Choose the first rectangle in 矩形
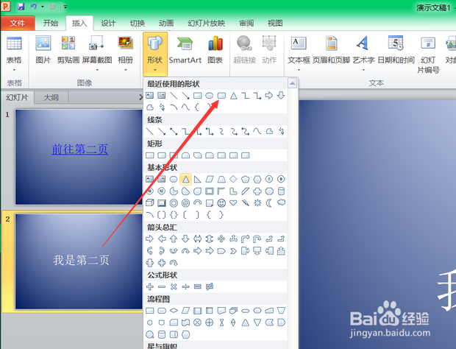The height and width of the screenshot is (349, 456). tap(150, 155)
